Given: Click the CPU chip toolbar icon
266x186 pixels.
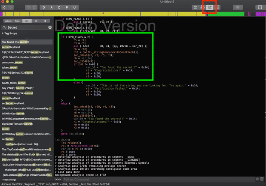Looking at the screenshot, I should click(238, 7).
